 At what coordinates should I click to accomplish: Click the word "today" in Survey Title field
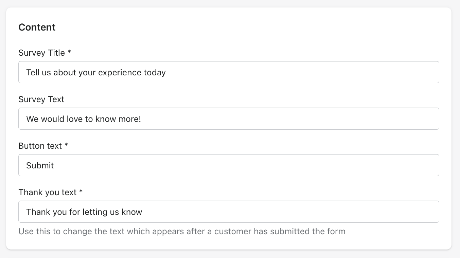point(155,73)
